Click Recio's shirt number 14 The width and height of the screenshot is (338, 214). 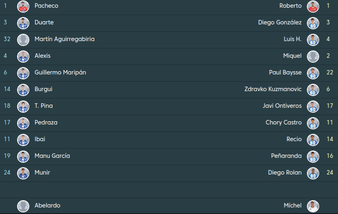(x=330, y=139)
